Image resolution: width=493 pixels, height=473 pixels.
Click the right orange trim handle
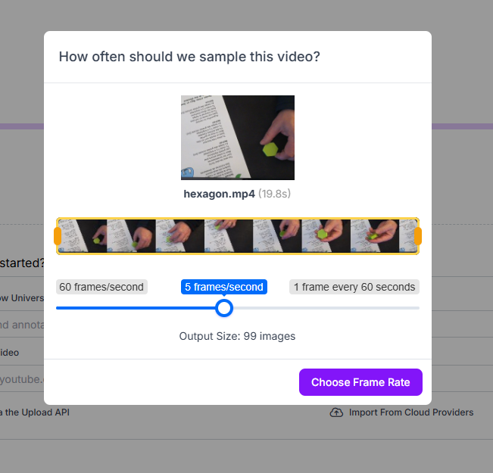(x=418, y=236)
